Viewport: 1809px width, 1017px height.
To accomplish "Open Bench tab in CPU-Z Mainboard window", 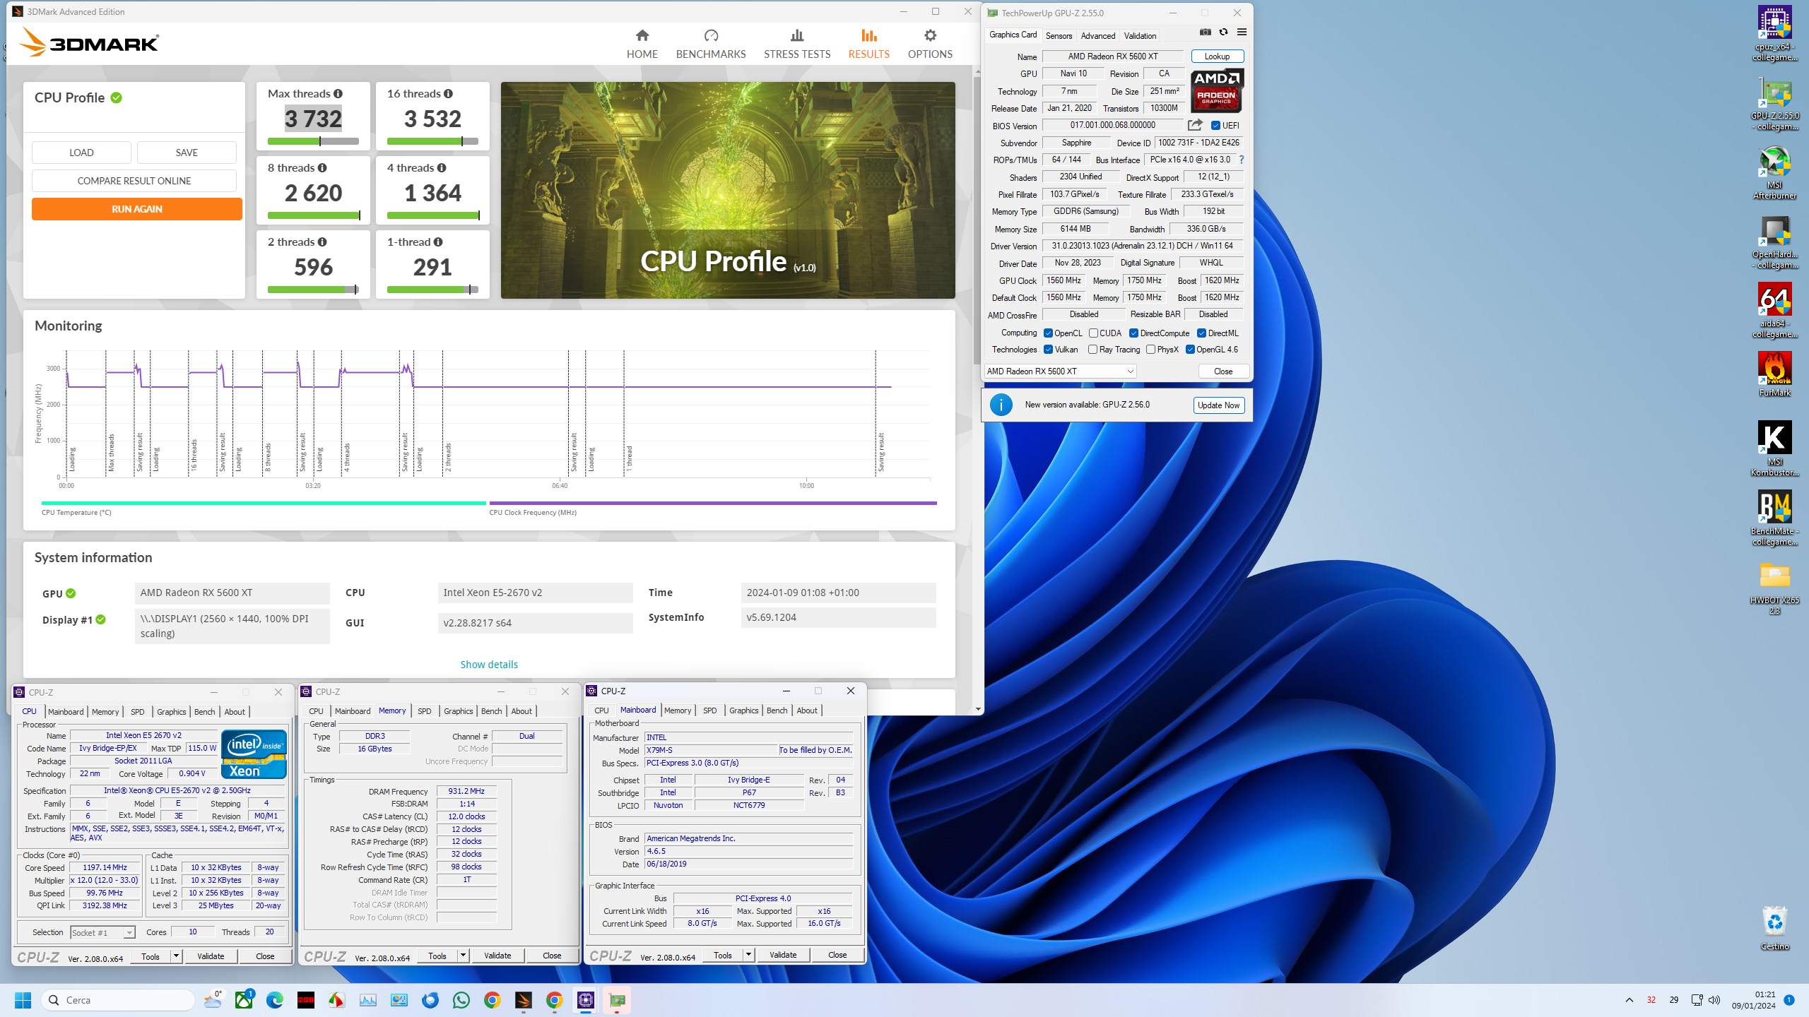I will [777, 710].
